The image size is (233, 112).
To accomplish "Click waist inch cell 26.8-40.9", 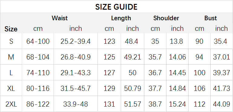I will pos(75,57).
